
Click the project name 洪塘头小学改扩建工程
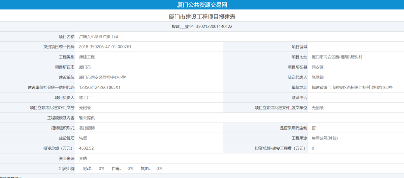(x=98, y=37)
